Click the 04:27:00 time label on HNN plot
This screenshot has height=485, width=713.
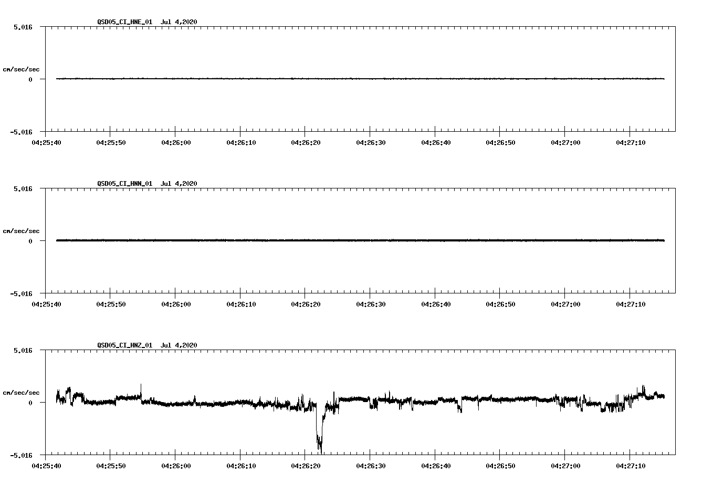pos(565,304)
